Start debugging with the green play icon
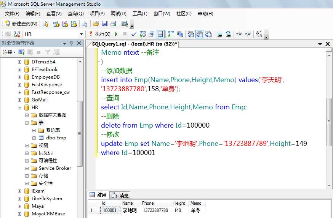Viewport: 333px width, 218px height. [x=116, y=34]
